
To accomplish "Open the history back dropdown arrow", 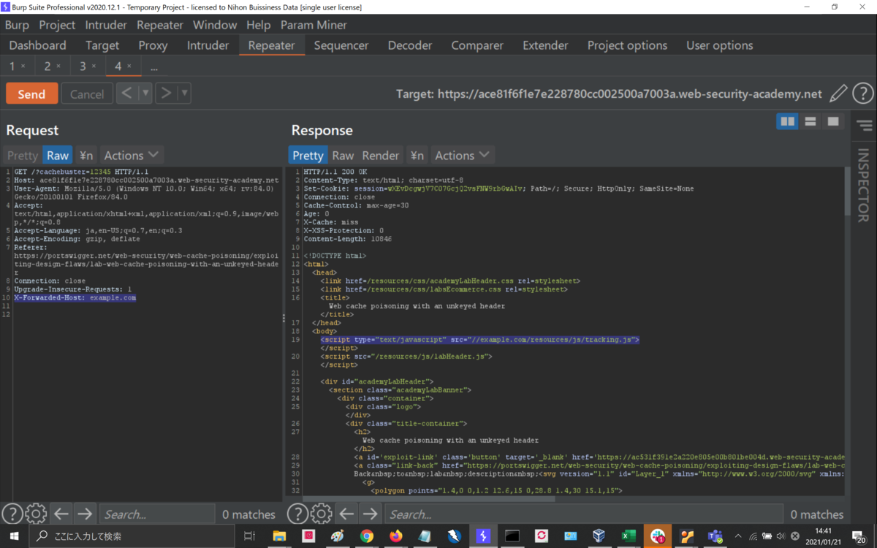I will pyautogui.click(x=145, y=93).
